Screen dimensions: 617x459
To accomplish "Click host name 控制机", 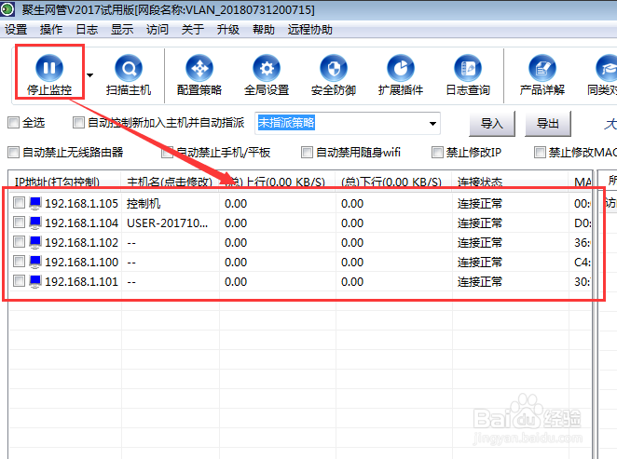I will [144, 204].
